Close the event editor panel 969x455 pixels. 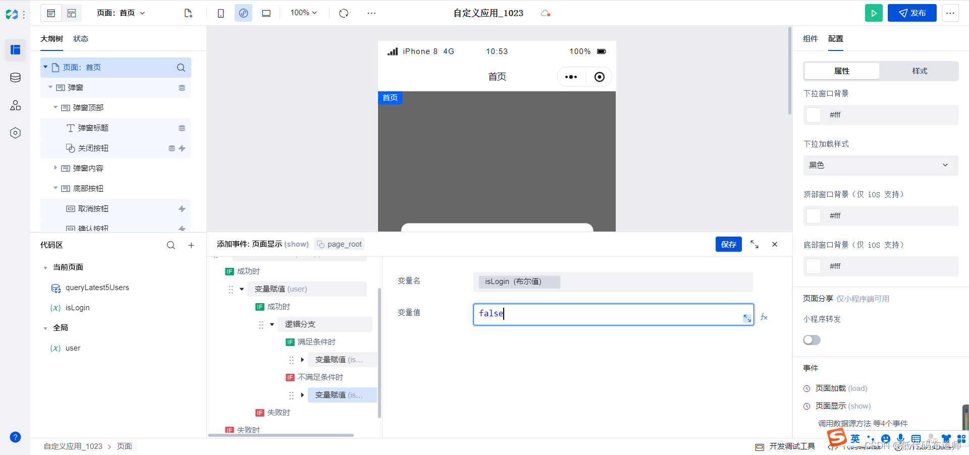(x=775, y=244)
